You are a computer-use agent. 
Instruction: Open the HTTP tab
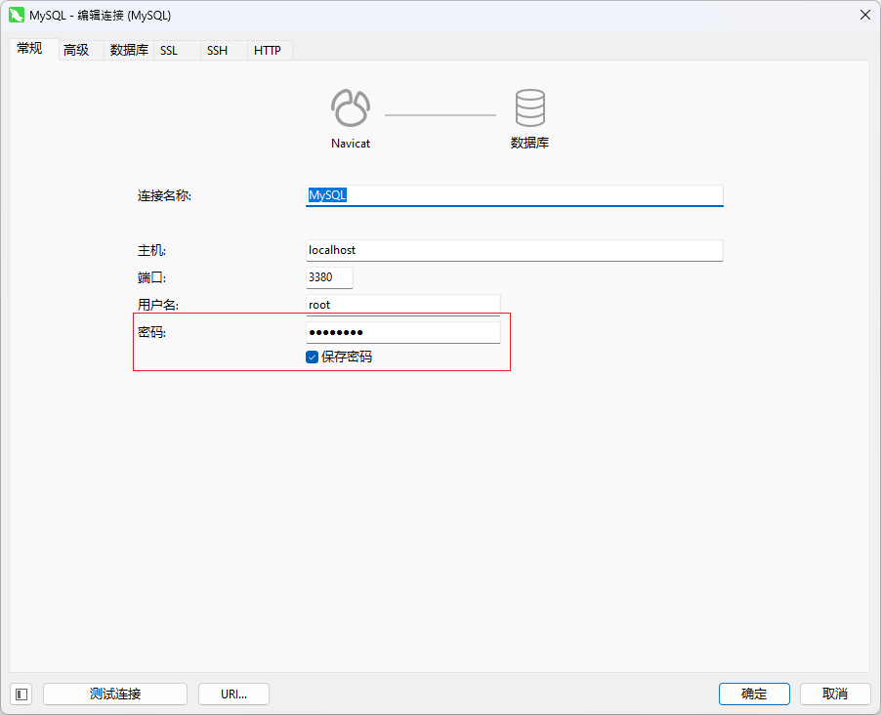[x=268, y=50]
